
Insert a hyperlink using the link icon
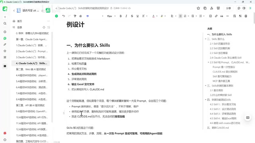(216, 16)
